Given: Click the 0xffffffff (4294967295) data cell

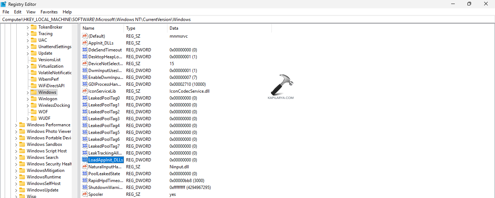Looking at the screenshot, I should [x=190, y=187].
